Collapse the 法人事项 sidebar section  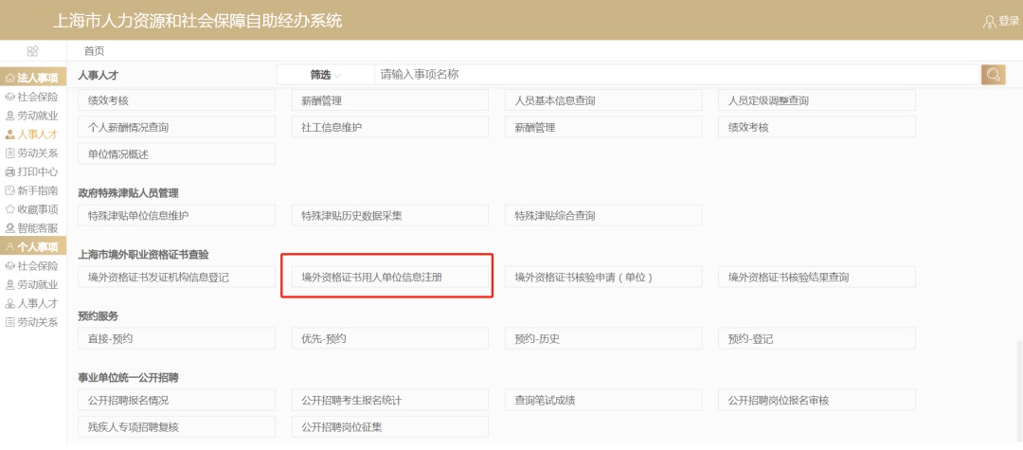pos(32,78)
